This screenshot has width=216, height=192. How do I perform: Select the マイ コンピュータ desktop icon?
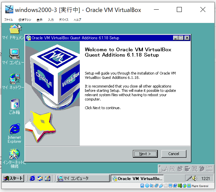[14, 57]
